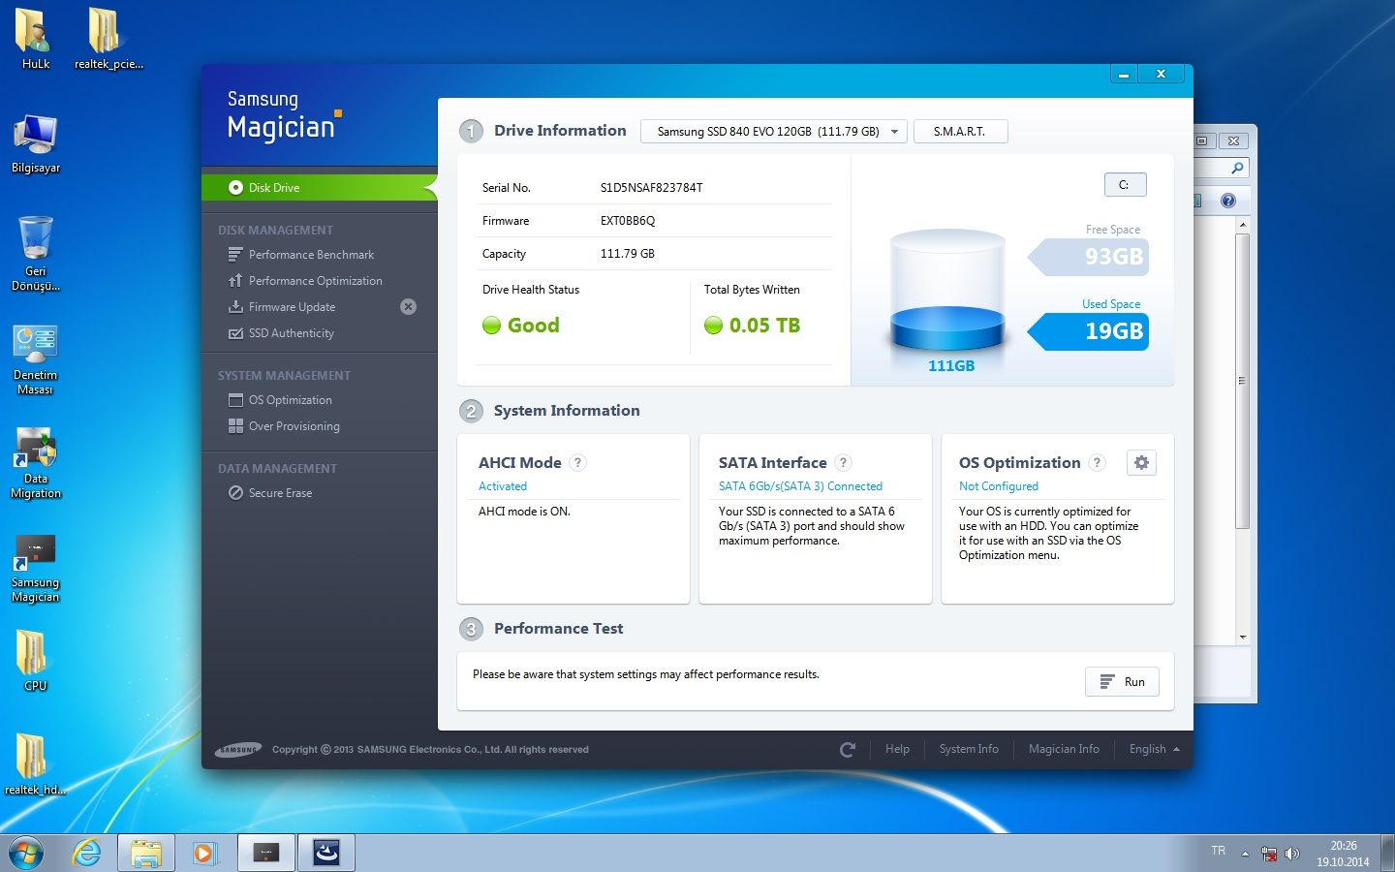Click scroll-down arrow in background window
The height and width of the screenshot is (872, 1395).
tap(1243, 638)
